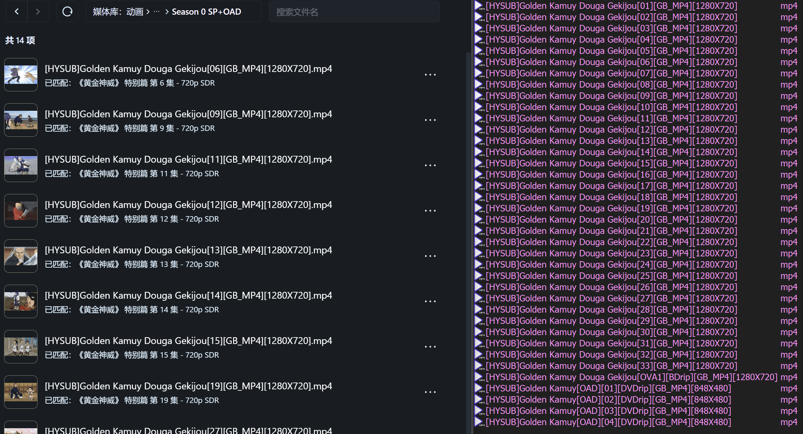The height and width of the screenshot is (434, 803).
Task: Click MP4 file icon of Kamuy[OAD][04] DVDrip file
Action: [479, 422]
